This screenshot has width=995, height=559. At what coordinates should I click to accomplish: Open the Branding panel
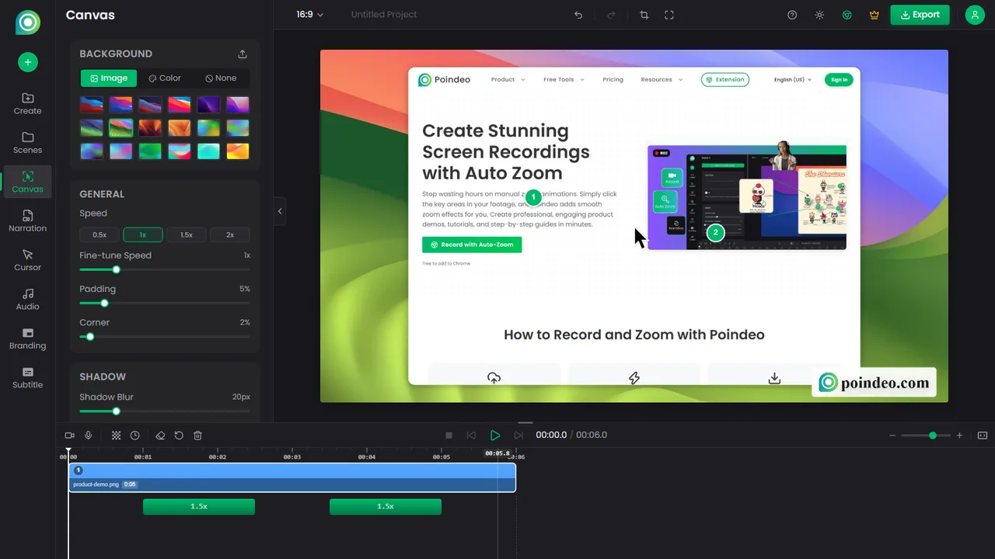[x=27, y=339]
